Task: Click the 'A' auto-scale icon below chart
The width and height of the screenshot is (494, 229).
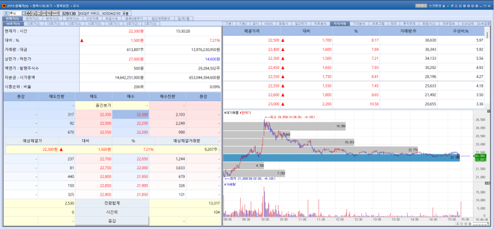Action: (458, 223)
